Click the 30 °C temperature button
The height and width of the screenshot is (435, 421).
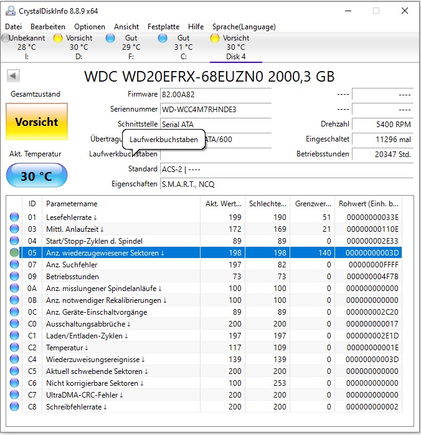(37, 176)
